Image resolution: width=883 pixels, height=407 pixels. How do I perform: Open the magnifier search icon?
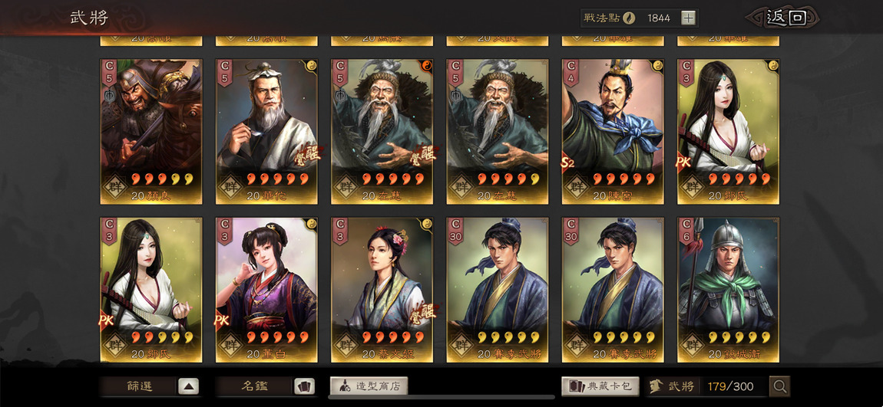tap(780, 386)
